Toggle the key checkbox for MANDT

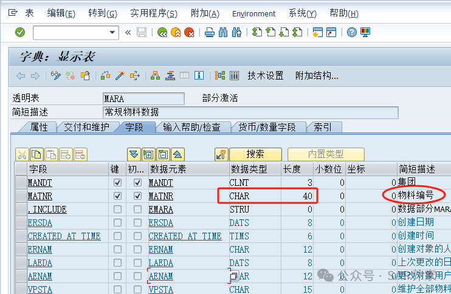[x=117, y=183]
